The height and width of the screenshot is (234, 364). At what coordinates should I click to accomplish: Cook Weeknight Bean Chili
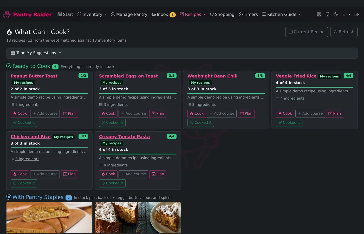click(x=197, y=114)
